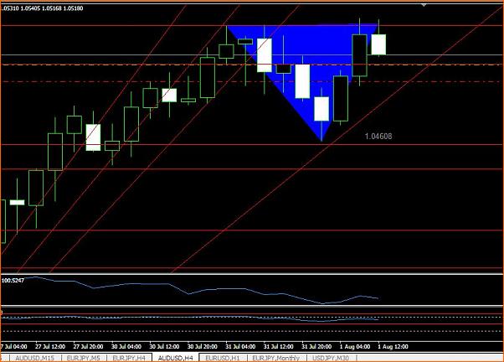The image size is (504, 362).
Task: Click the active AUDUSD,H4 tab
Action: 176,358
